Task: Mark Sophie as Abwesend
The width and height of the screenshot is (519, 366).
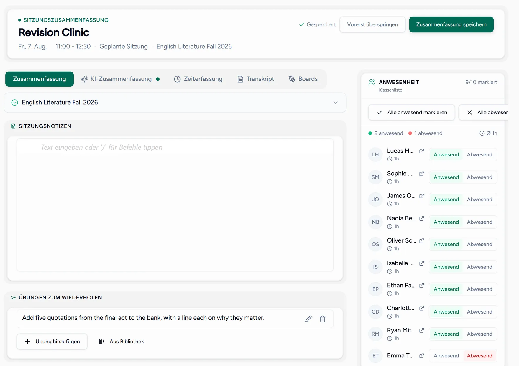Action: point(479,177)
